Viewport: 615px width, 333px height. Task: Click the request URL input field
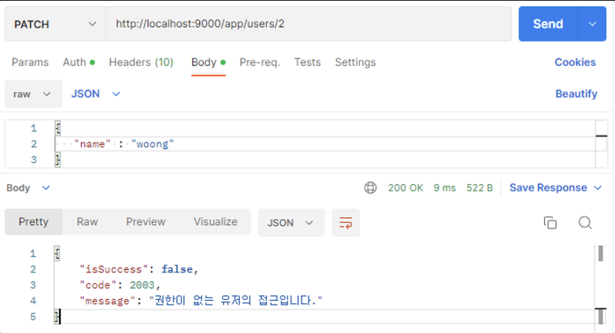click(x=309, y=24)
